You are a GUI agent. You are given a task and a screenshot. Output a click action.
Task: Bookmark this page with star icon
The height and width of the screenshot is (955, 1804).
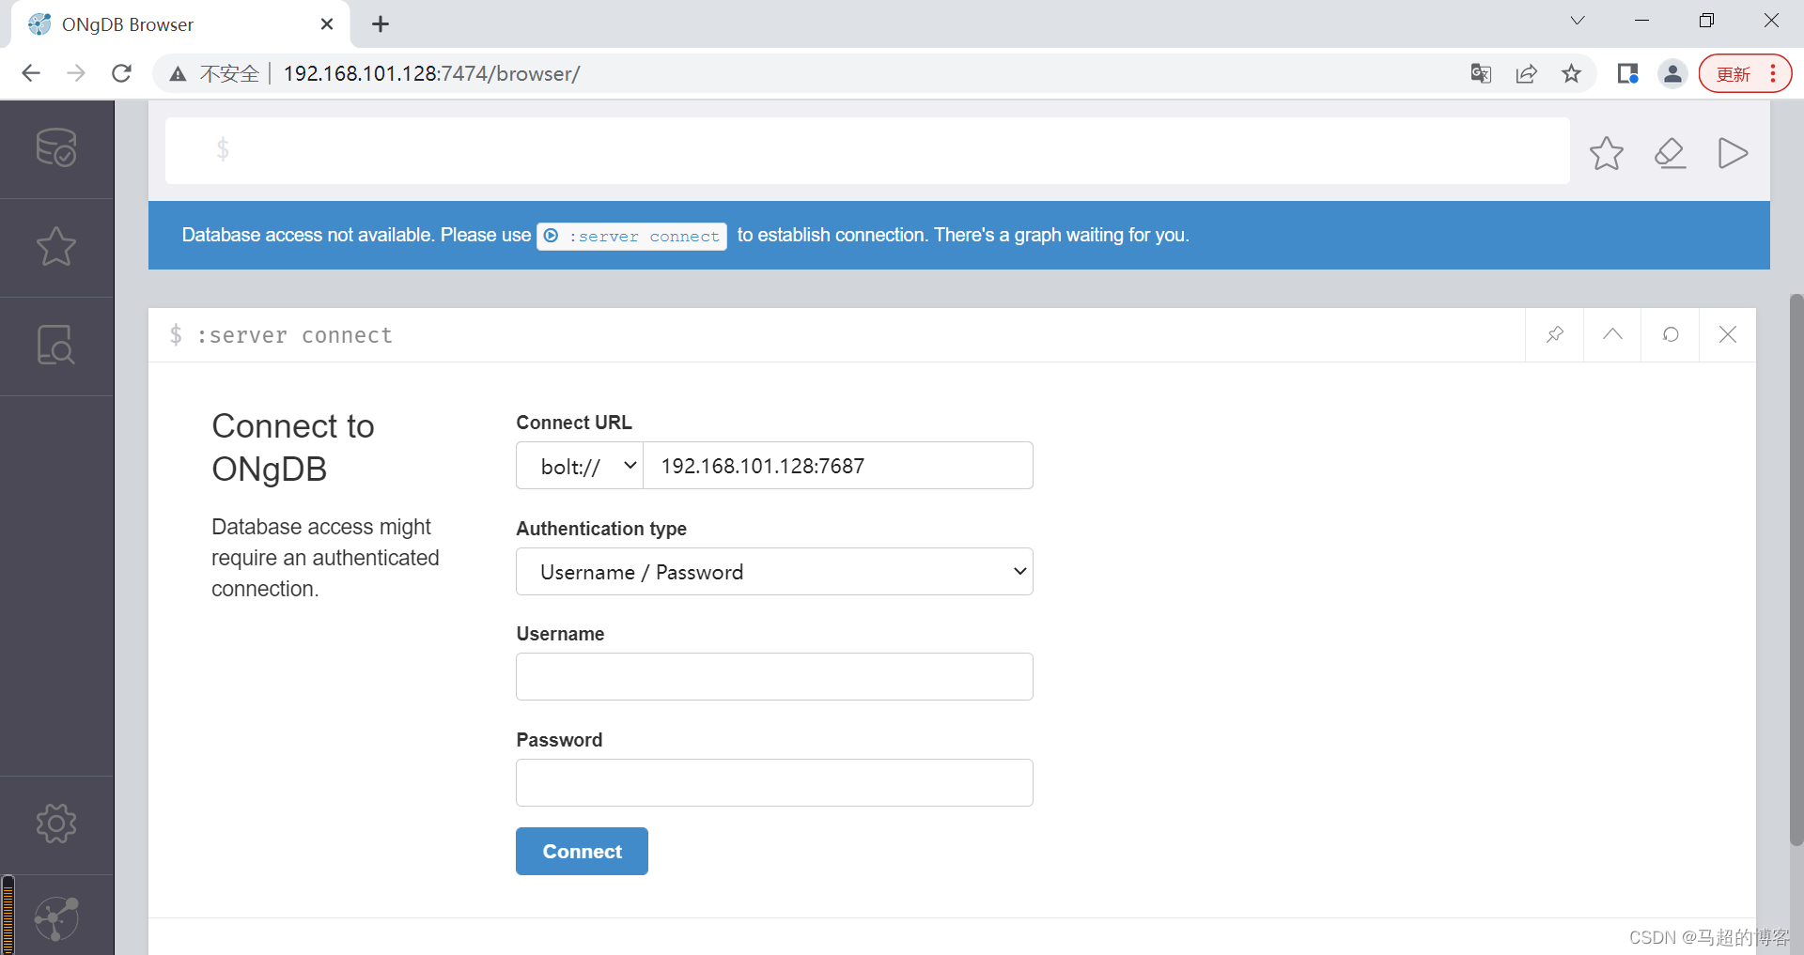pos(1571,73)
